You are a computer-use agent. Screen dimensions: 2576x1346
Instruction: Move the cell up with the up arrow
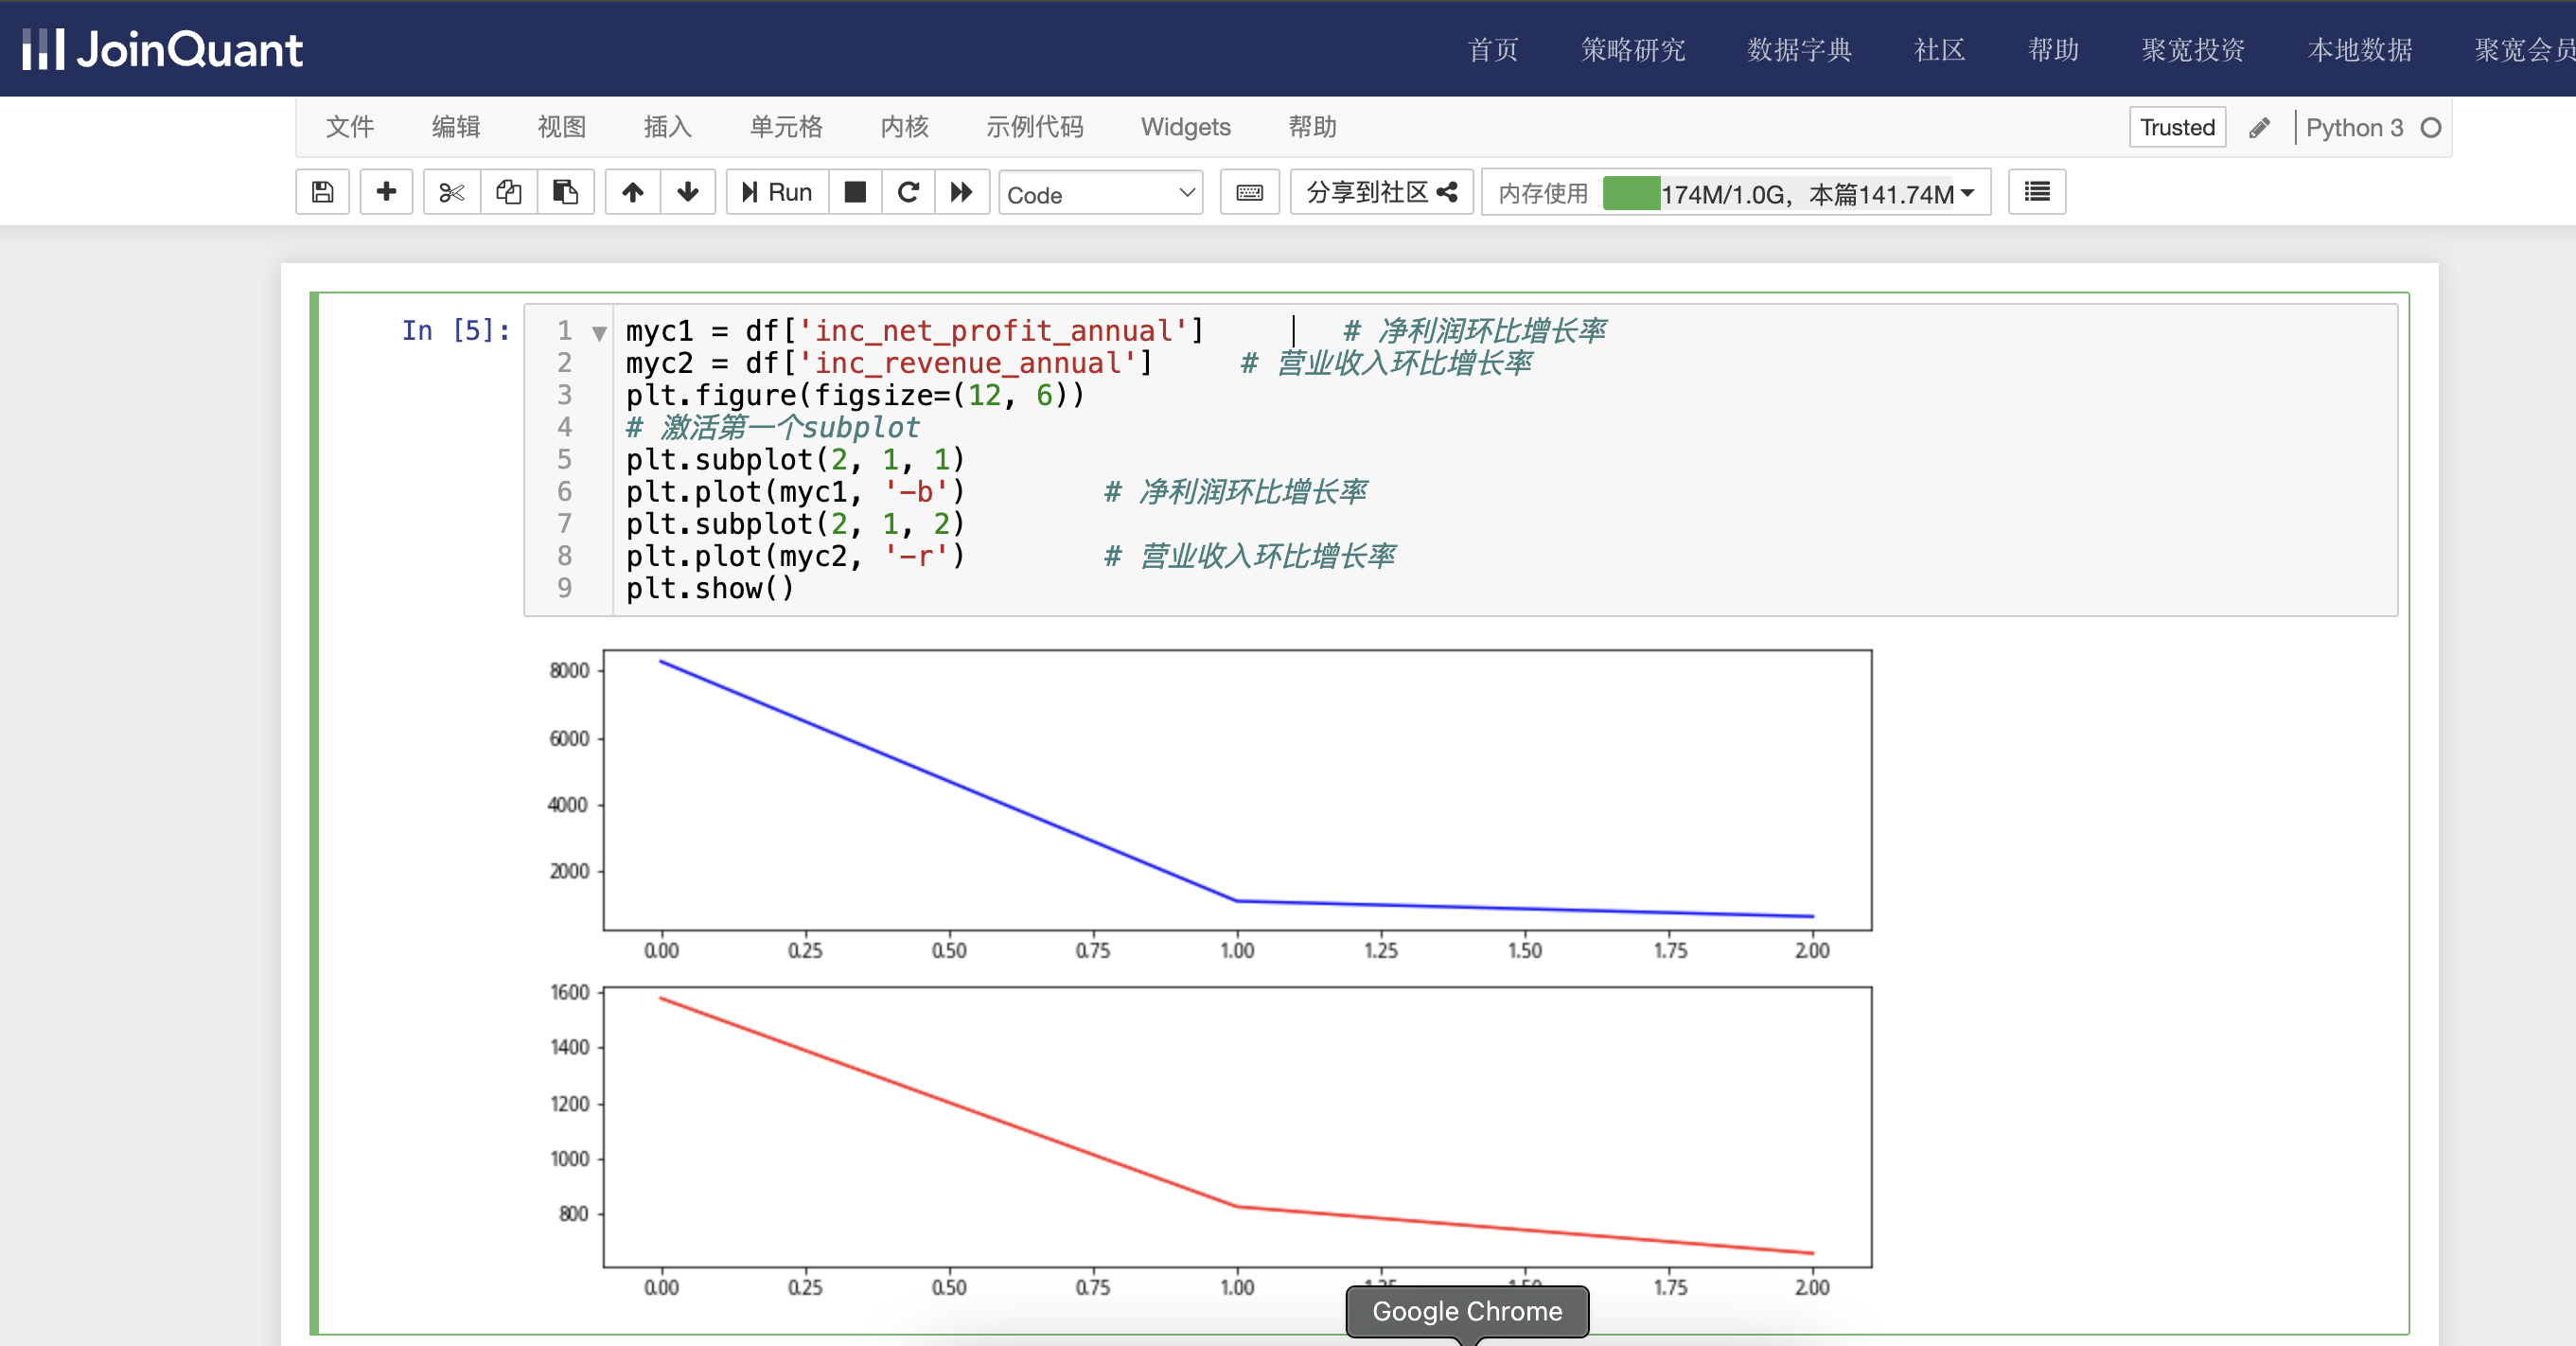[x=632, y=192]
